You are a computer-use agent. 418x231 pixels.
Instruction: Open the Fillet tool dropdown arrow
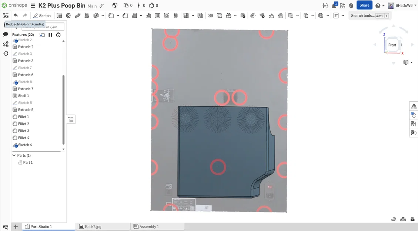pyautogui.click(x=118, y=16)
